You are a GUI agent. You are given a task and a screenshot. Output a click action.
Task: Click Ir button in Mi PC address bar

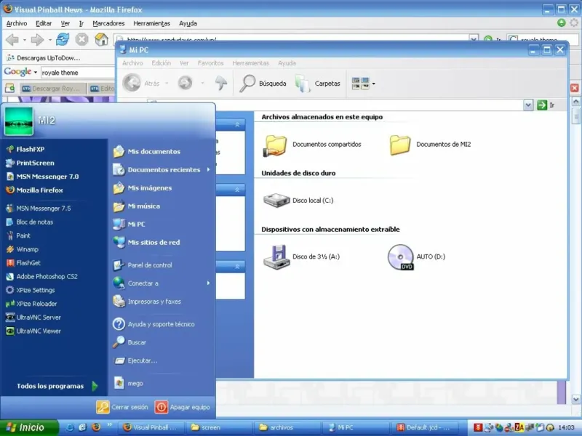point(546,105)
